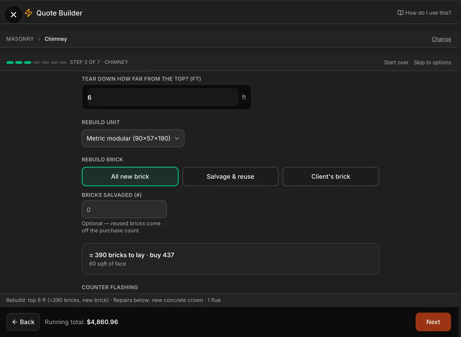Click the MASONRY breadcrumb
Image resolution: width=461 pixels, height=337 pixels.
point(20,39)
